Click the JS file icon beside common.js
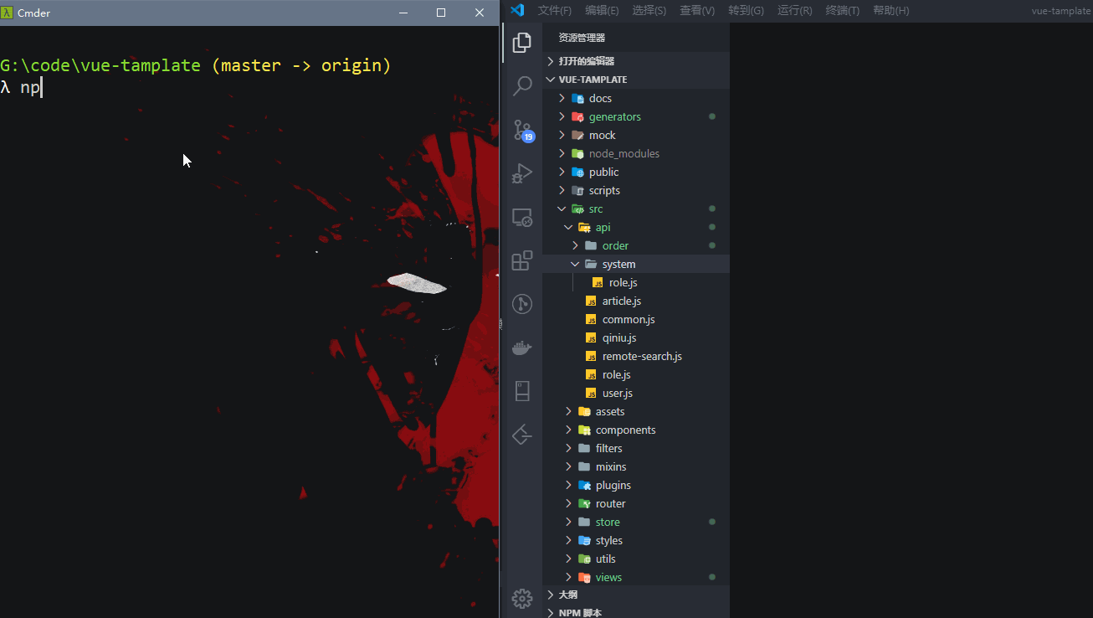This screenshot has height=618, width=1093. [591, 320]
